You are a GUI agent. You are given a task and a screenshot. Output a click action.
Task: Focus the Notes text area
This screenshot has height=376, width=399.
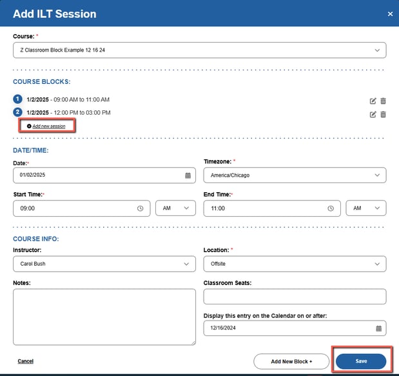pyautogui.click(x=104, y=317)
